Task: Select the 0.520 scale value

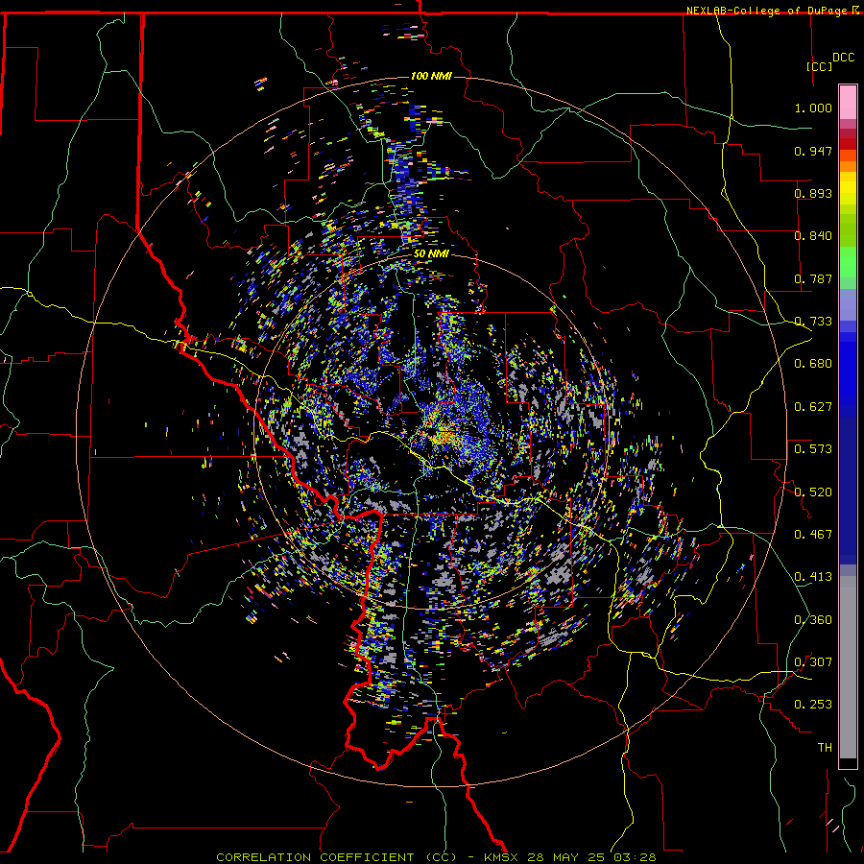Action: pos(813,492)
